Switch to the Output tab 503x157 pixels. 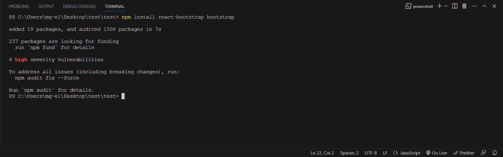coord(46,6)
